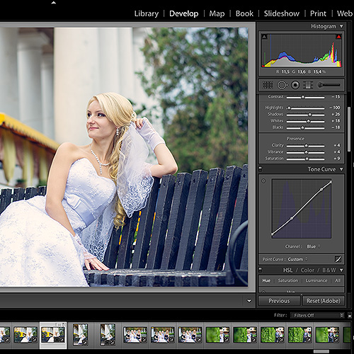Click the Previous button
354x354 pixels.
tap(279, 301)
